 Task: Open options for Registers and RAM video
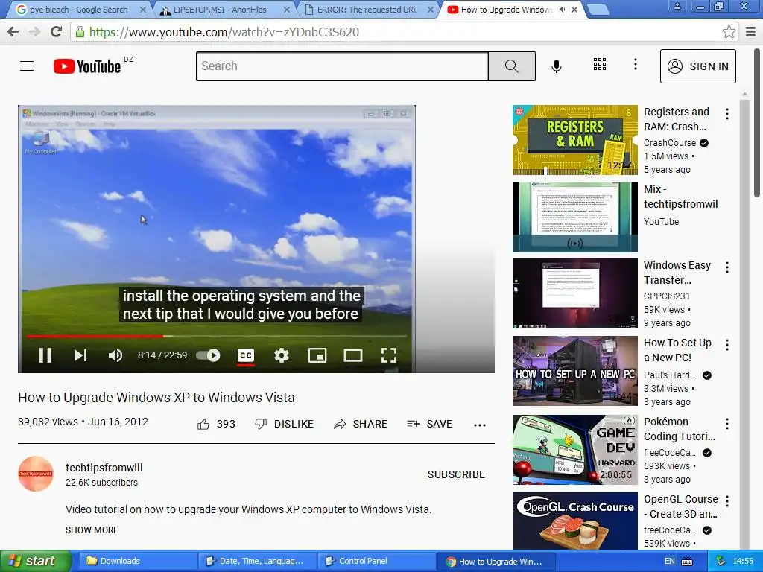tap(727, 114)
